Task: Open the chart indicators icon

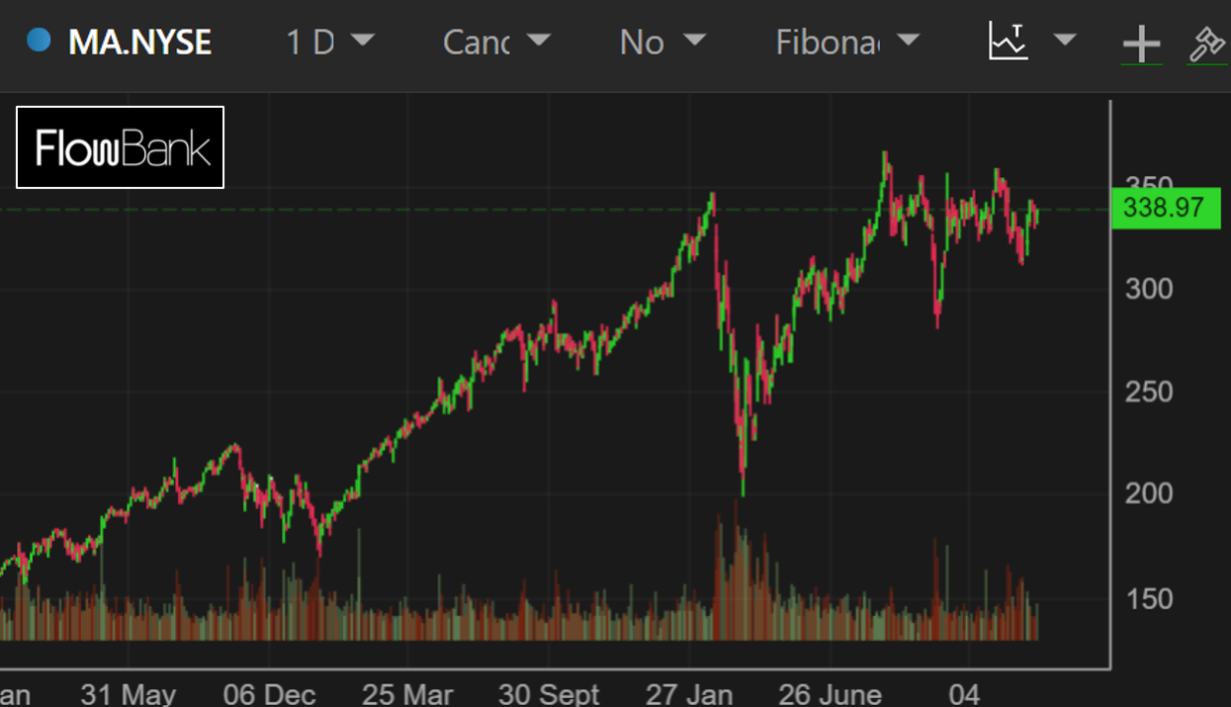Action: [1009, 42]
